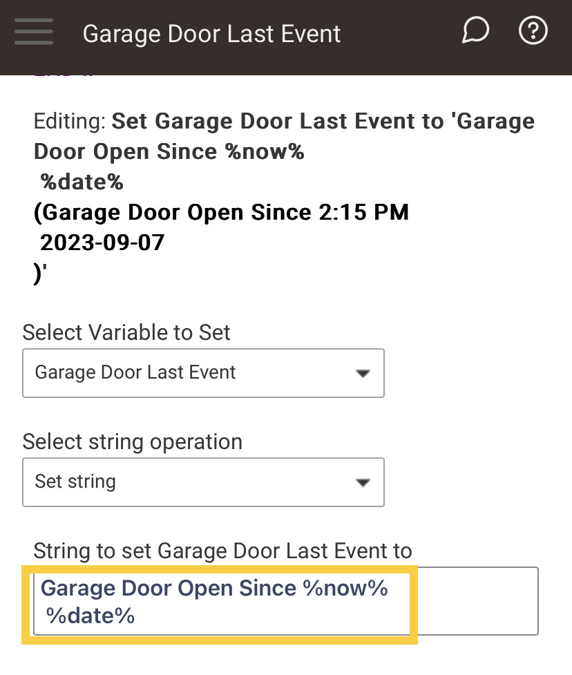
Task: Click the 'Select Variable to Set' label
Action: coord(126,332)
